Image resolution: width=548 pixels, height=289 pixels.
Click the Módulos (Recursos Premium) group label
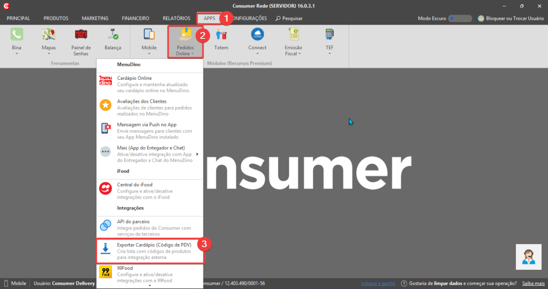239,63
